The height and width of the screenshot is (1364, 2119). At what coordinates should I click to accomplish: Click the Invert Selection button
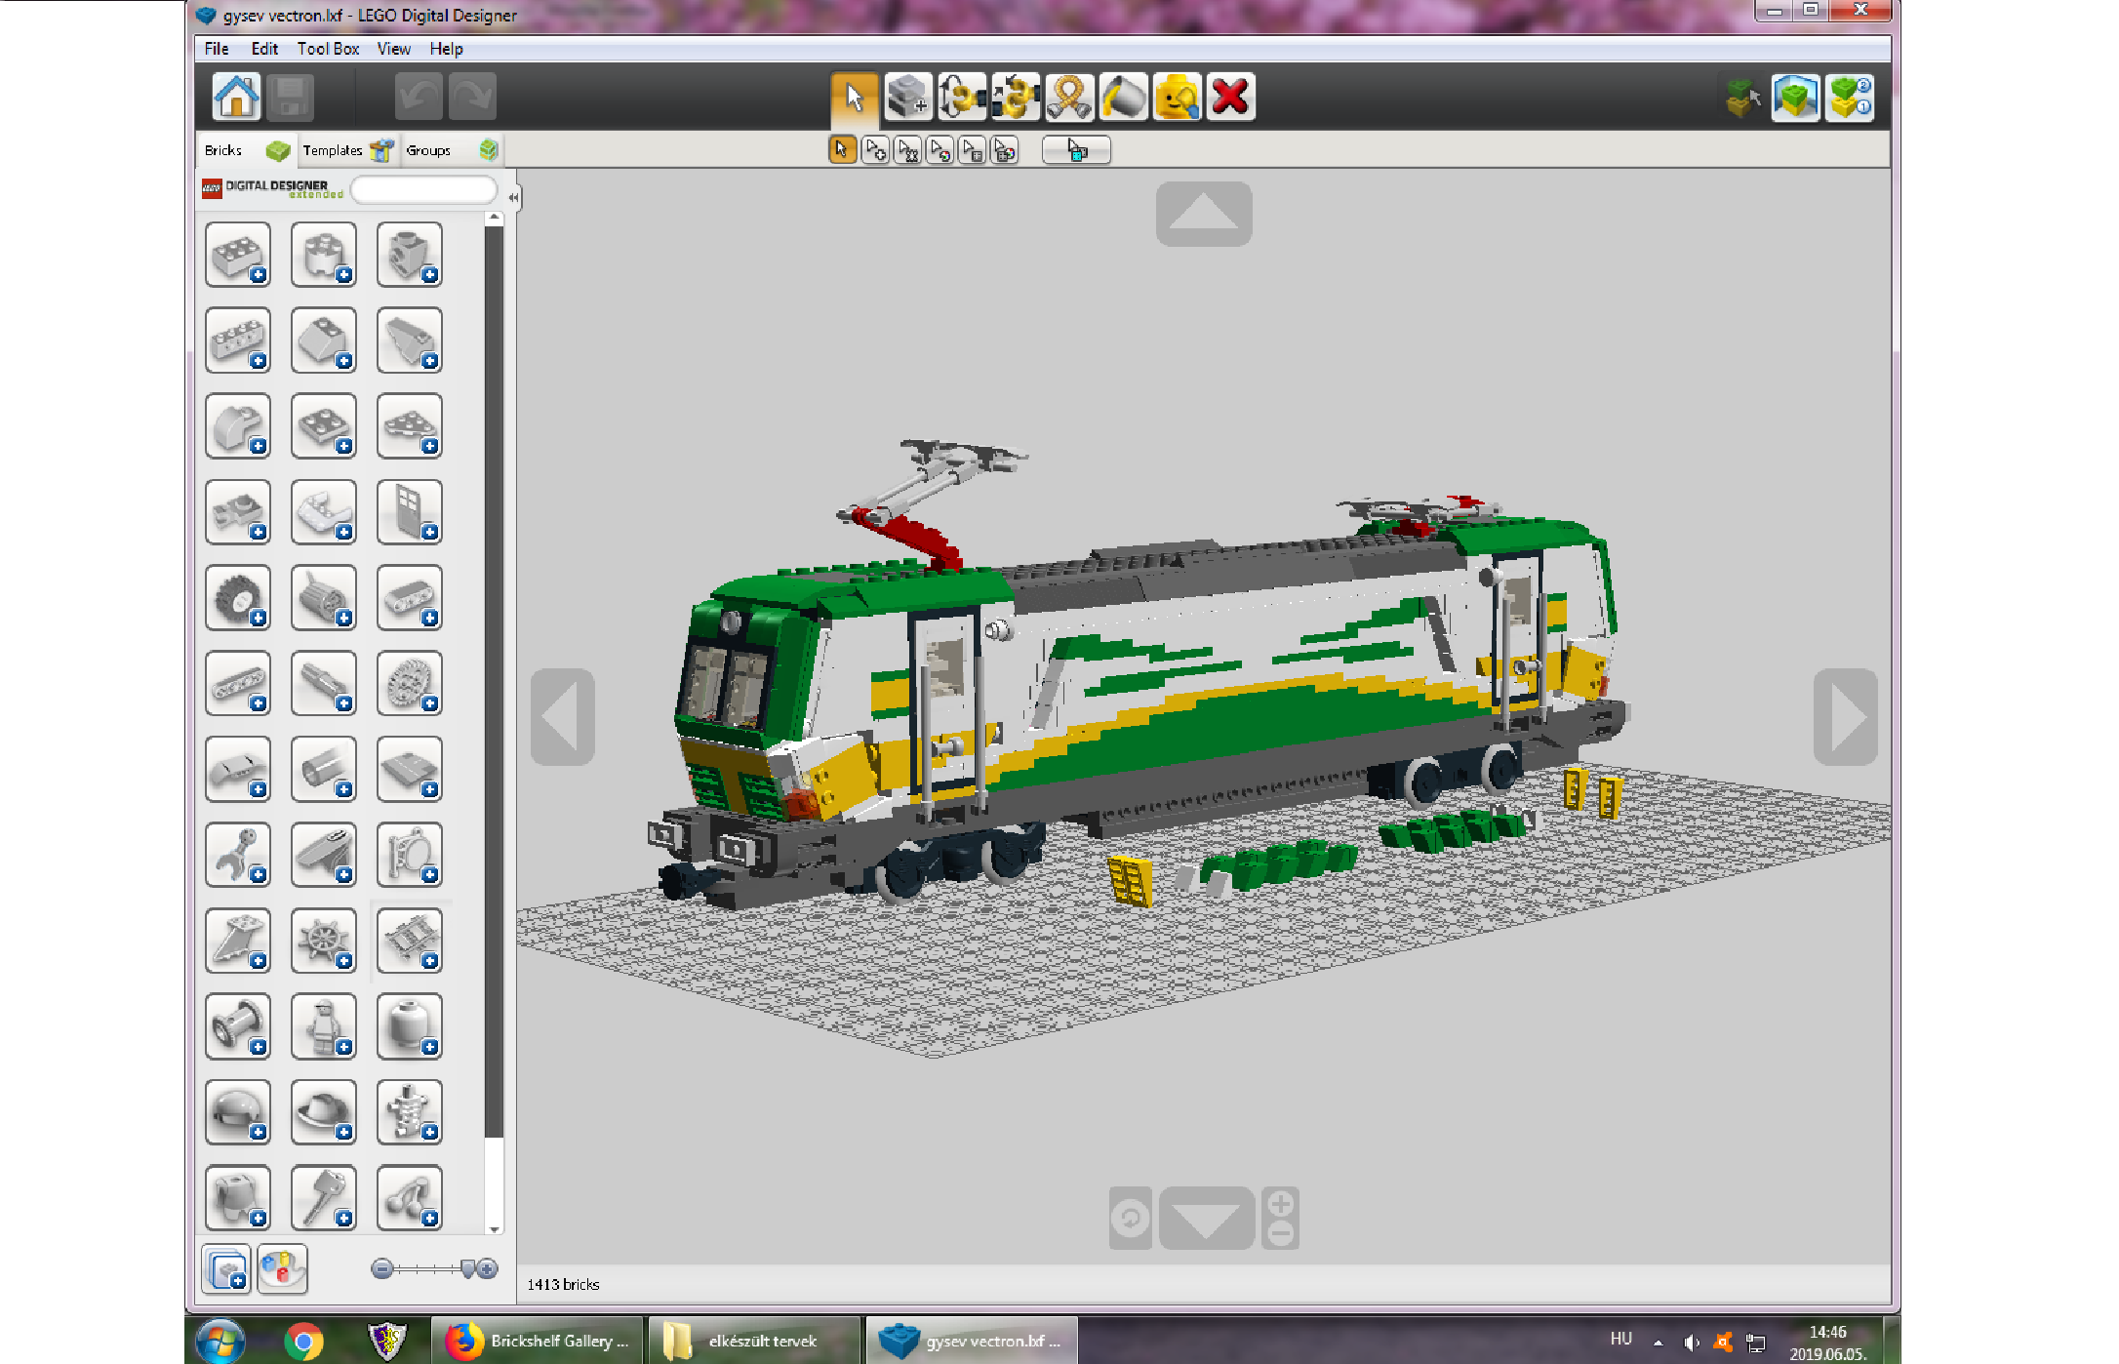coord(1076,150)
